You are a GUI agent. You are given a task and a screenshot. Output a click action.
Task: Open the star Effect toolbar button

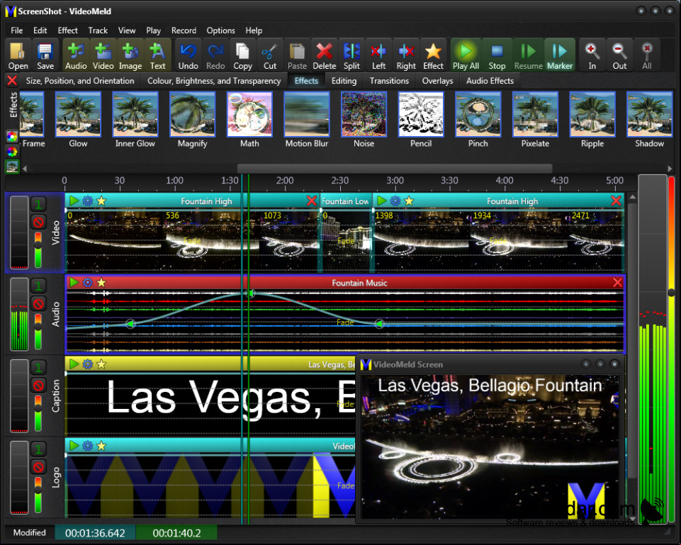433,55
